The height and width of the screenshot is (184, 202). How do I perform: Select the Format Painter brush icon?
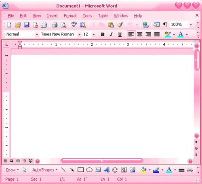(x=120, y=25)
